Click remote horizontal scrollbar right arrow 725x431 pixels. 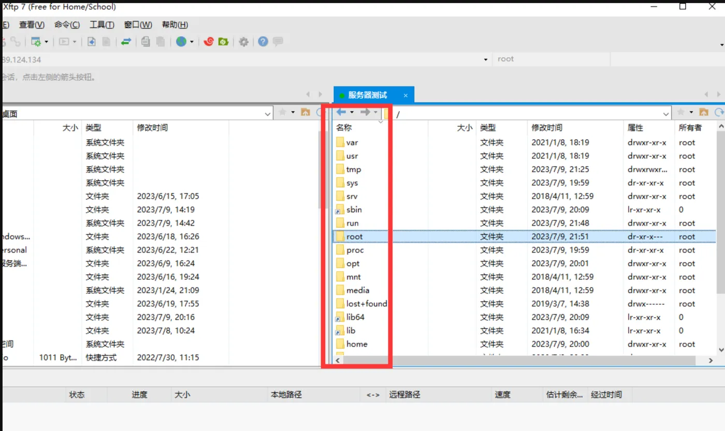pos(711,360)
